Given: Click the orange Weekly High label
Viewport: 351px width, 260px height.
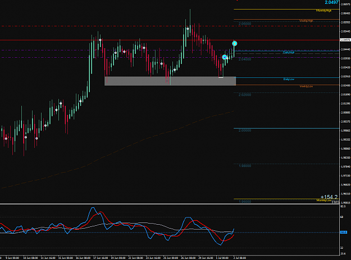Looking at the screenshot, I should (x=306, y=21).
